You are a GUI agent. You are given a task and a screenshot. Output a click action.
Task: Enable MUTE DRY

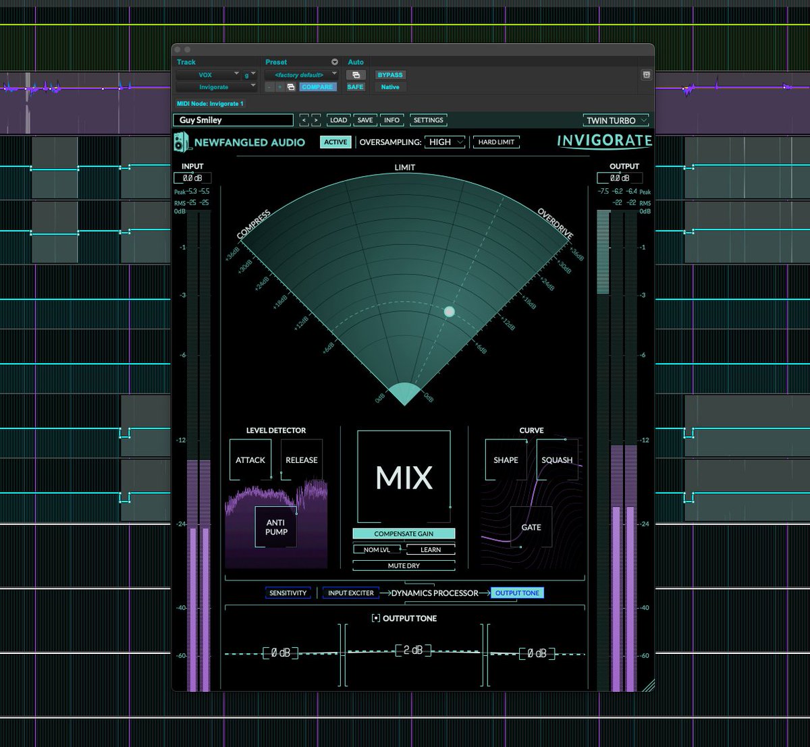pyautogui.click(x=404, y=565)
